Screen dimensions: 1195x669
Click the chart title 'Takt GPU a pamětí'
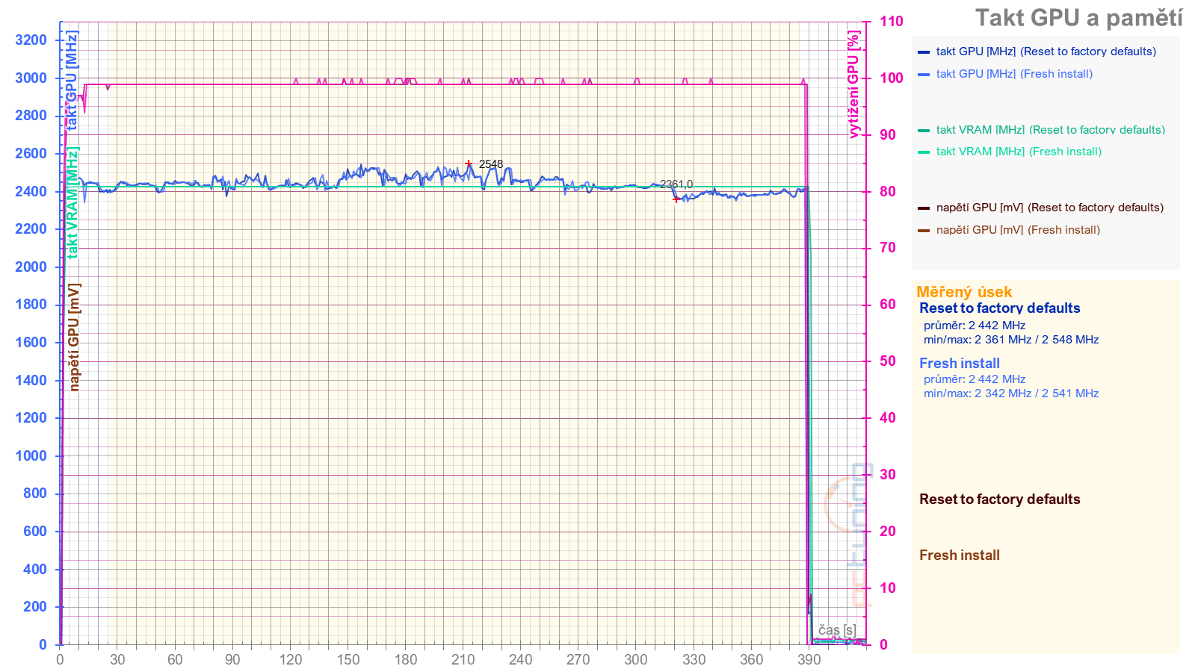tap(1078, 18)
